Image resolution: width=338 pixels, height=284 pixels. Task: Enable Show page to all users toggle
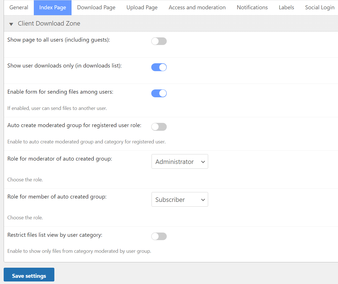click(x=159, y=41)
